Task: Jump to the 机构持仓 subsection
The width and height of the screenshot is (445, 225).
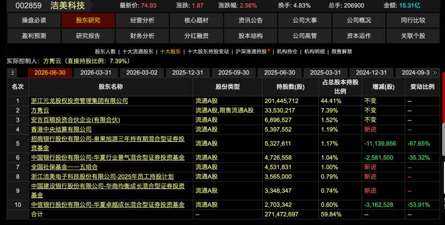Action: coord(287,51)
